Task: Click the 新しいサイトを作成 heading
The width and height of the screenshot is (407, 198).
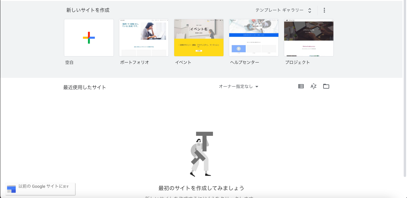Action: click(x=88, y=10)
